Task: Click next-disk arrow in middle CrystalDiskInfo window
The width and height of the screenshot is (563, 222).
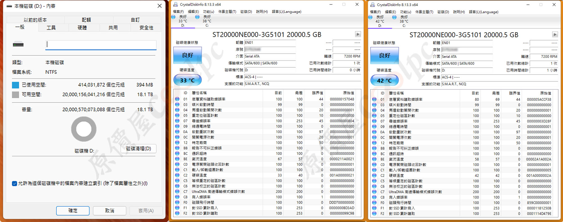Action: tap(358, 34)
